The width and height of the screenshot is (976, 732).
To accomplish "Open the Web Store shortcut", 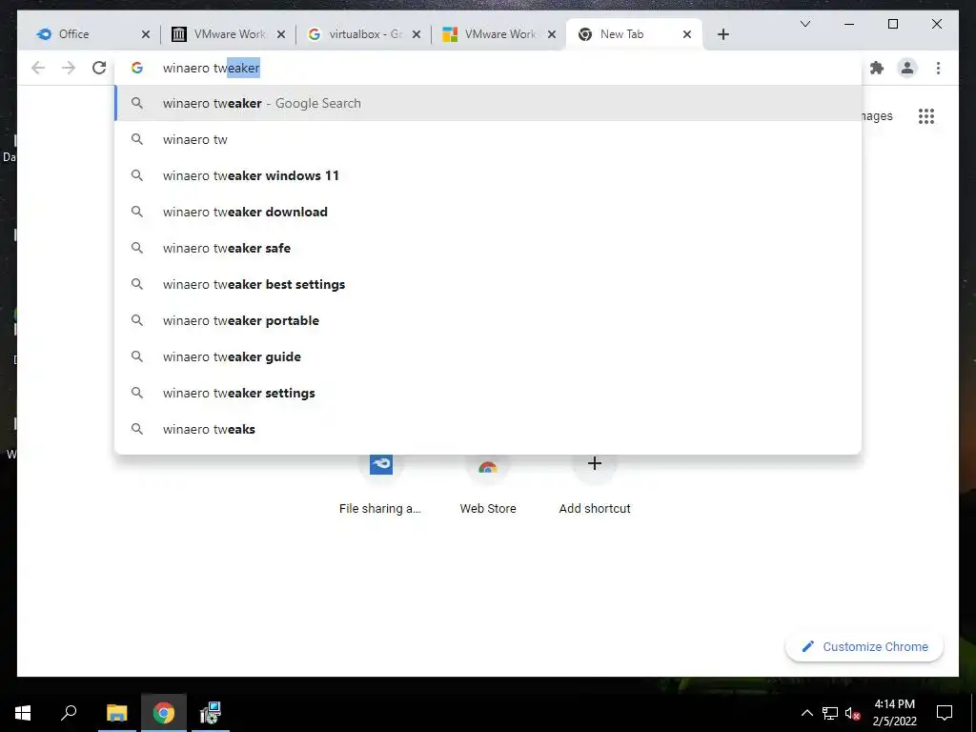I will click(x=488, y=485).
